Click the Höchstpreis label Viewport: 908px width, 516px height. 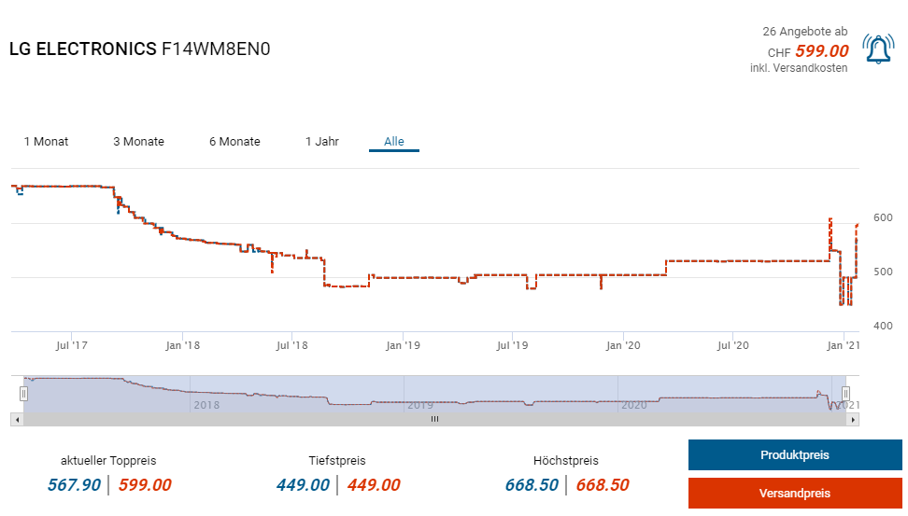[x=566, y=461]
